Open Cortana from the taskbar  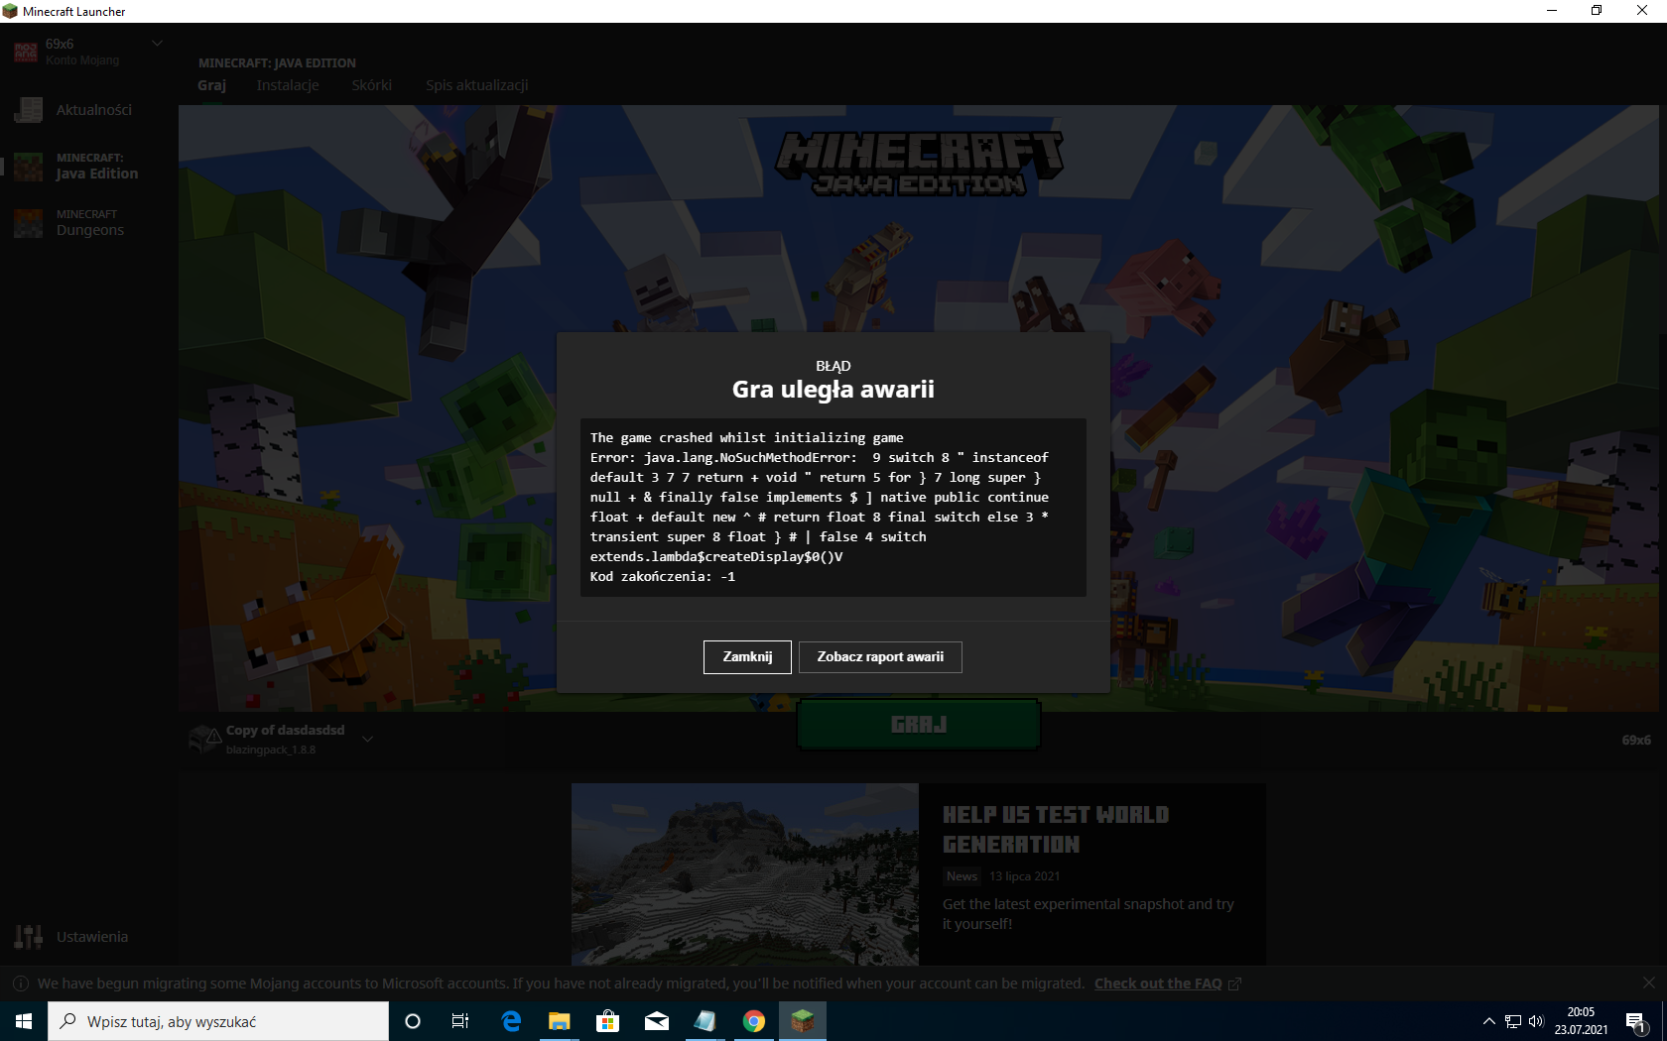[x=413, y=1021]
